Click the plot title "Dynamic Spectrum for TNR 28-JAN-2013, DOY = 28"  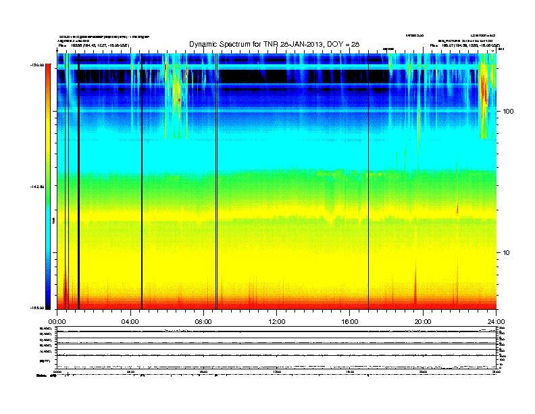click(274, 44)
